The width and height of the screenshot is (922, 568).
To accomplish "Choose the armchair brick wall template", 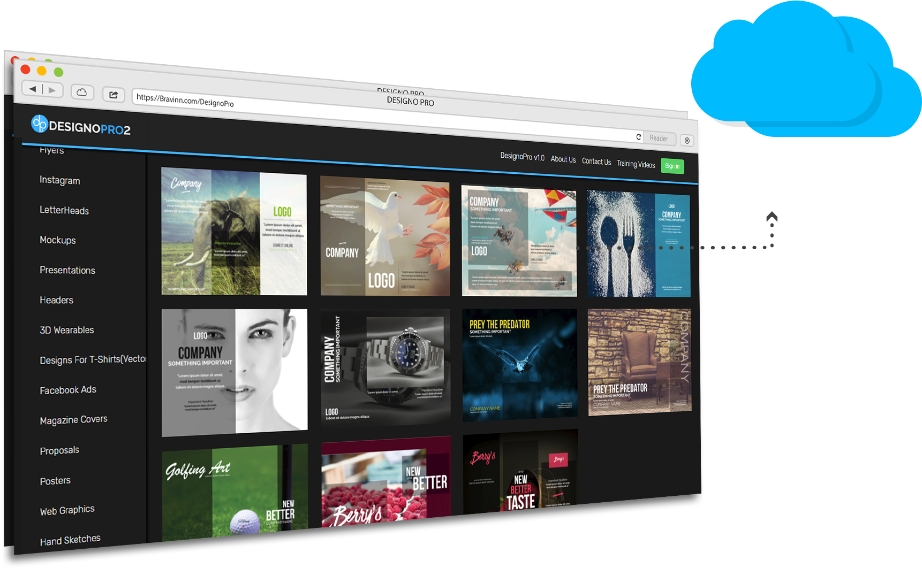I will click(x=639, y=362).
